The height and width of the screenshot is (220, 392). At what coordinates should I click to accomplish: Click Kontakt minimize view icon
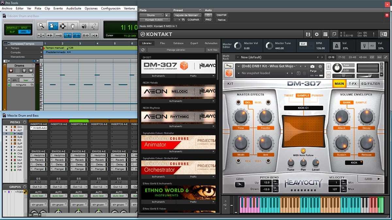(x=334, y=34)
